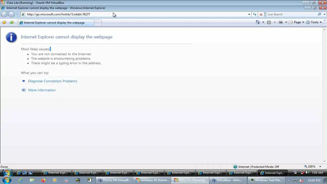Click the page scrollbar up arrow
This screenshot has width=327, height=184.
[x=325, y=29]
